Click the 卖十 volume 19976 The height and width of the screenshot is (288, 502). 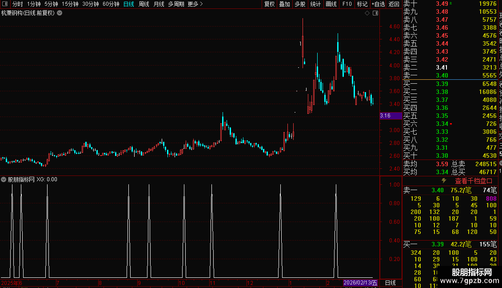click(x=488, y=4)
